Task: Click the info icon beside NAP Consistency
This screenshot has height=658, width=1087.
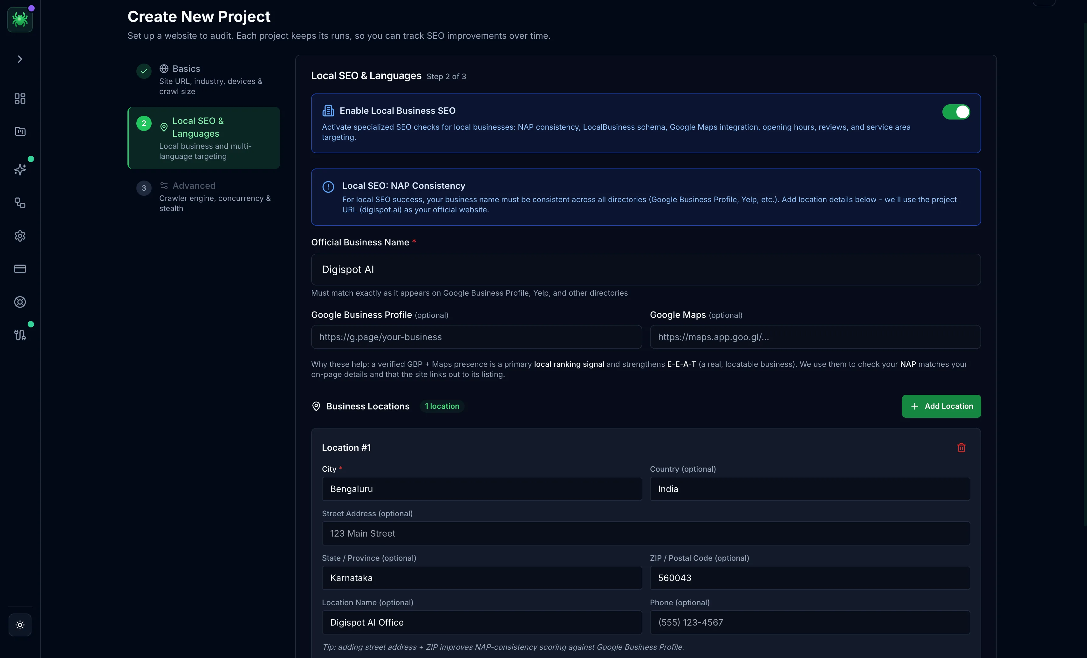Action: click(328, 187)
